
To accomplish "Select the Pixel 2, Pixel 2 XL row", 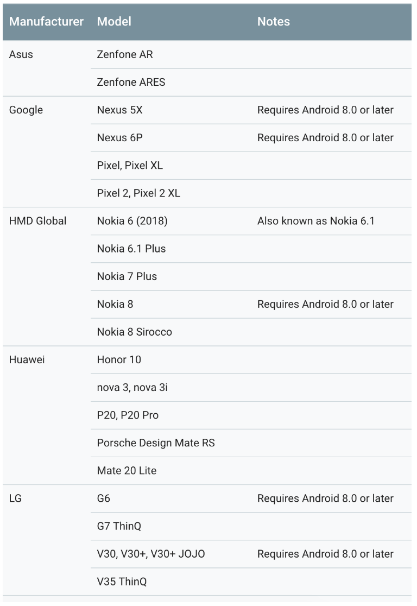I will point(251,193).
